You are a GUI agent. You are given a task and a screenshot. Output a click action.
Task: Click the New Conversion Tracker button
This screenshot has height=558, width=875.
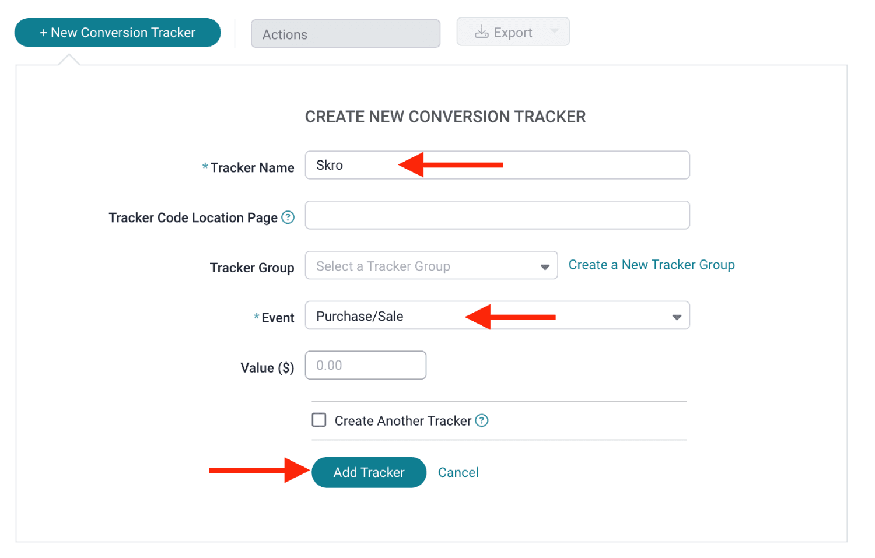(x=117, y=33)
